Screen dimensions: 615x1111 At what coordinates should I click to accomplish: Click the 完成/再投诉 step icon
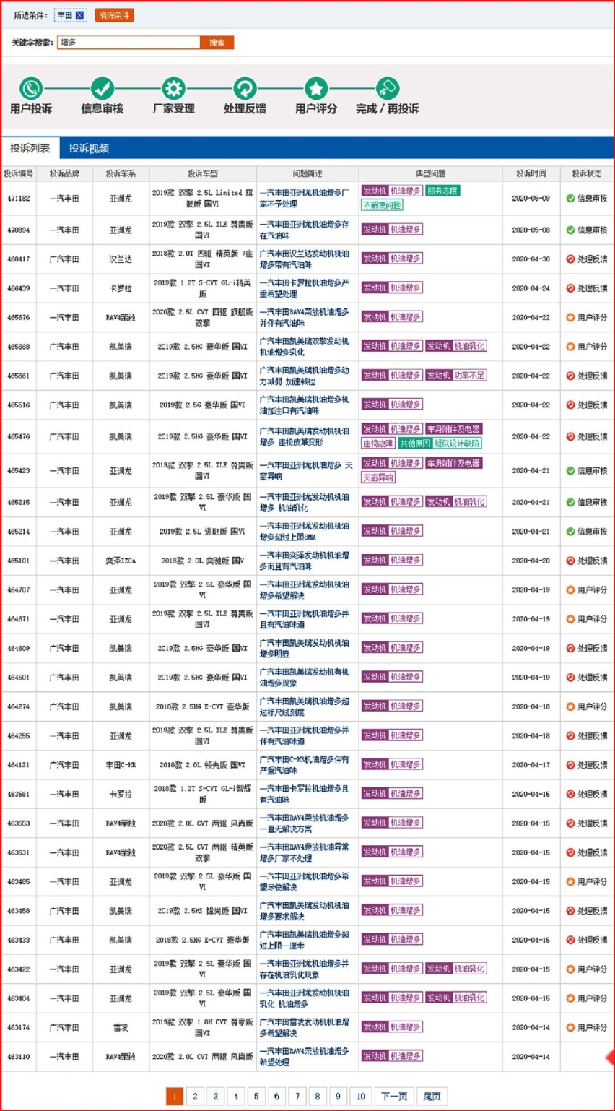point(387,88)
